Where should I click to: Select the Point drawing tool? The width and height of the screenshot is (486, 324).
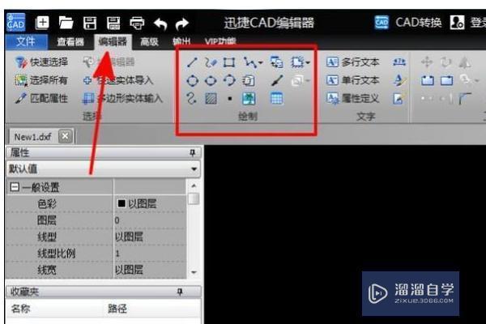point(230,99)
